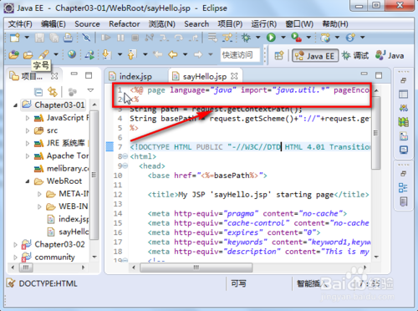Select sayHello.jsp in the project tree
The image size is (418, 311).
point(68,232)
